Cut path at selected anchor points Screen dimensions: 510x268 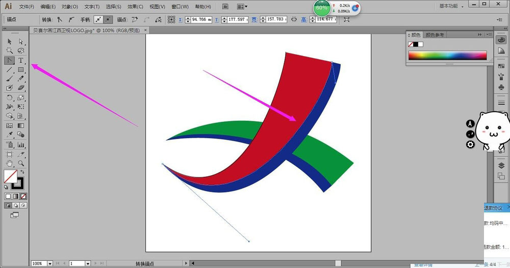tap(159, 19)
